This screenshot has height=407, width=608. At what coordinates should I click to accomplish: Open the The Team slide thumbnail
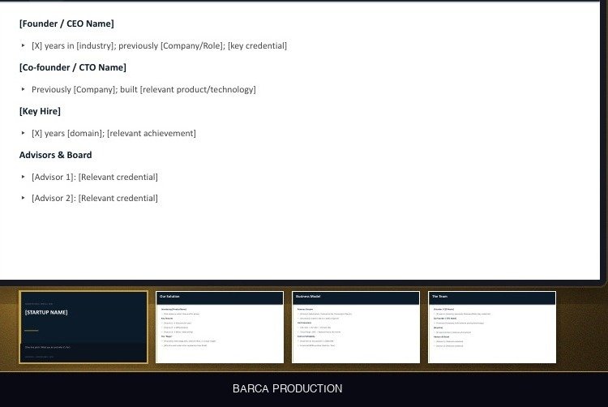pyautogui.click(x=492, y=328)
